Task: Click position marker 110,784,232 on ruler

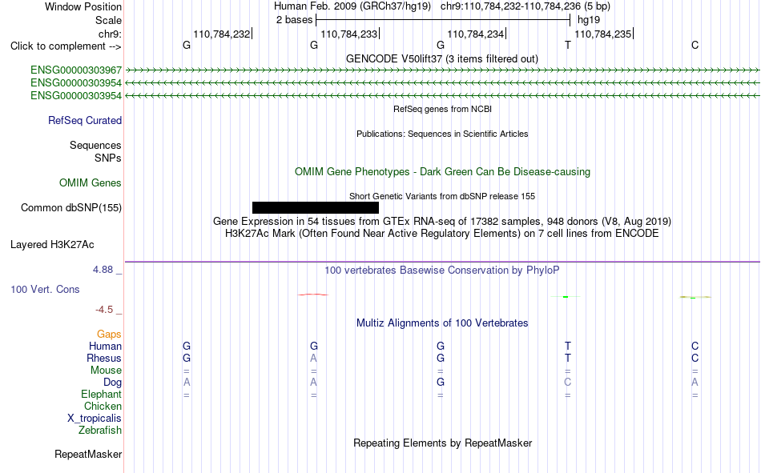Action: point(222,34)
